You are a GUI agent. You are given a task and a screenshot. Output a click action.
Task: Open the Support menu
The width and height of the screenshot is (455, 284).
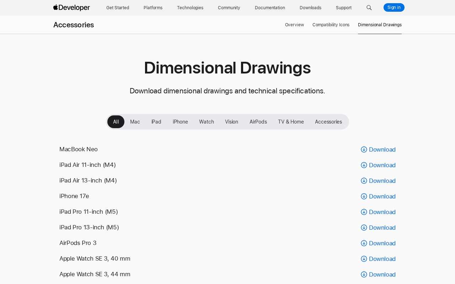(344, 8)
